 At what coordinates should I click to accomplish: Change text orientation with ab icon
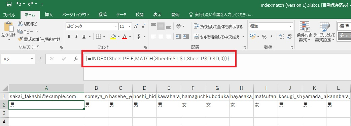coord(179,26)
